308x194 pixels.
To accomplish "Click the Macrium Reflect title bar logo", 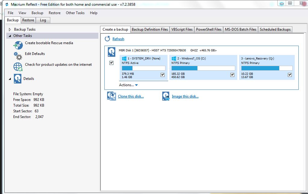I will [x=7, y=4].
